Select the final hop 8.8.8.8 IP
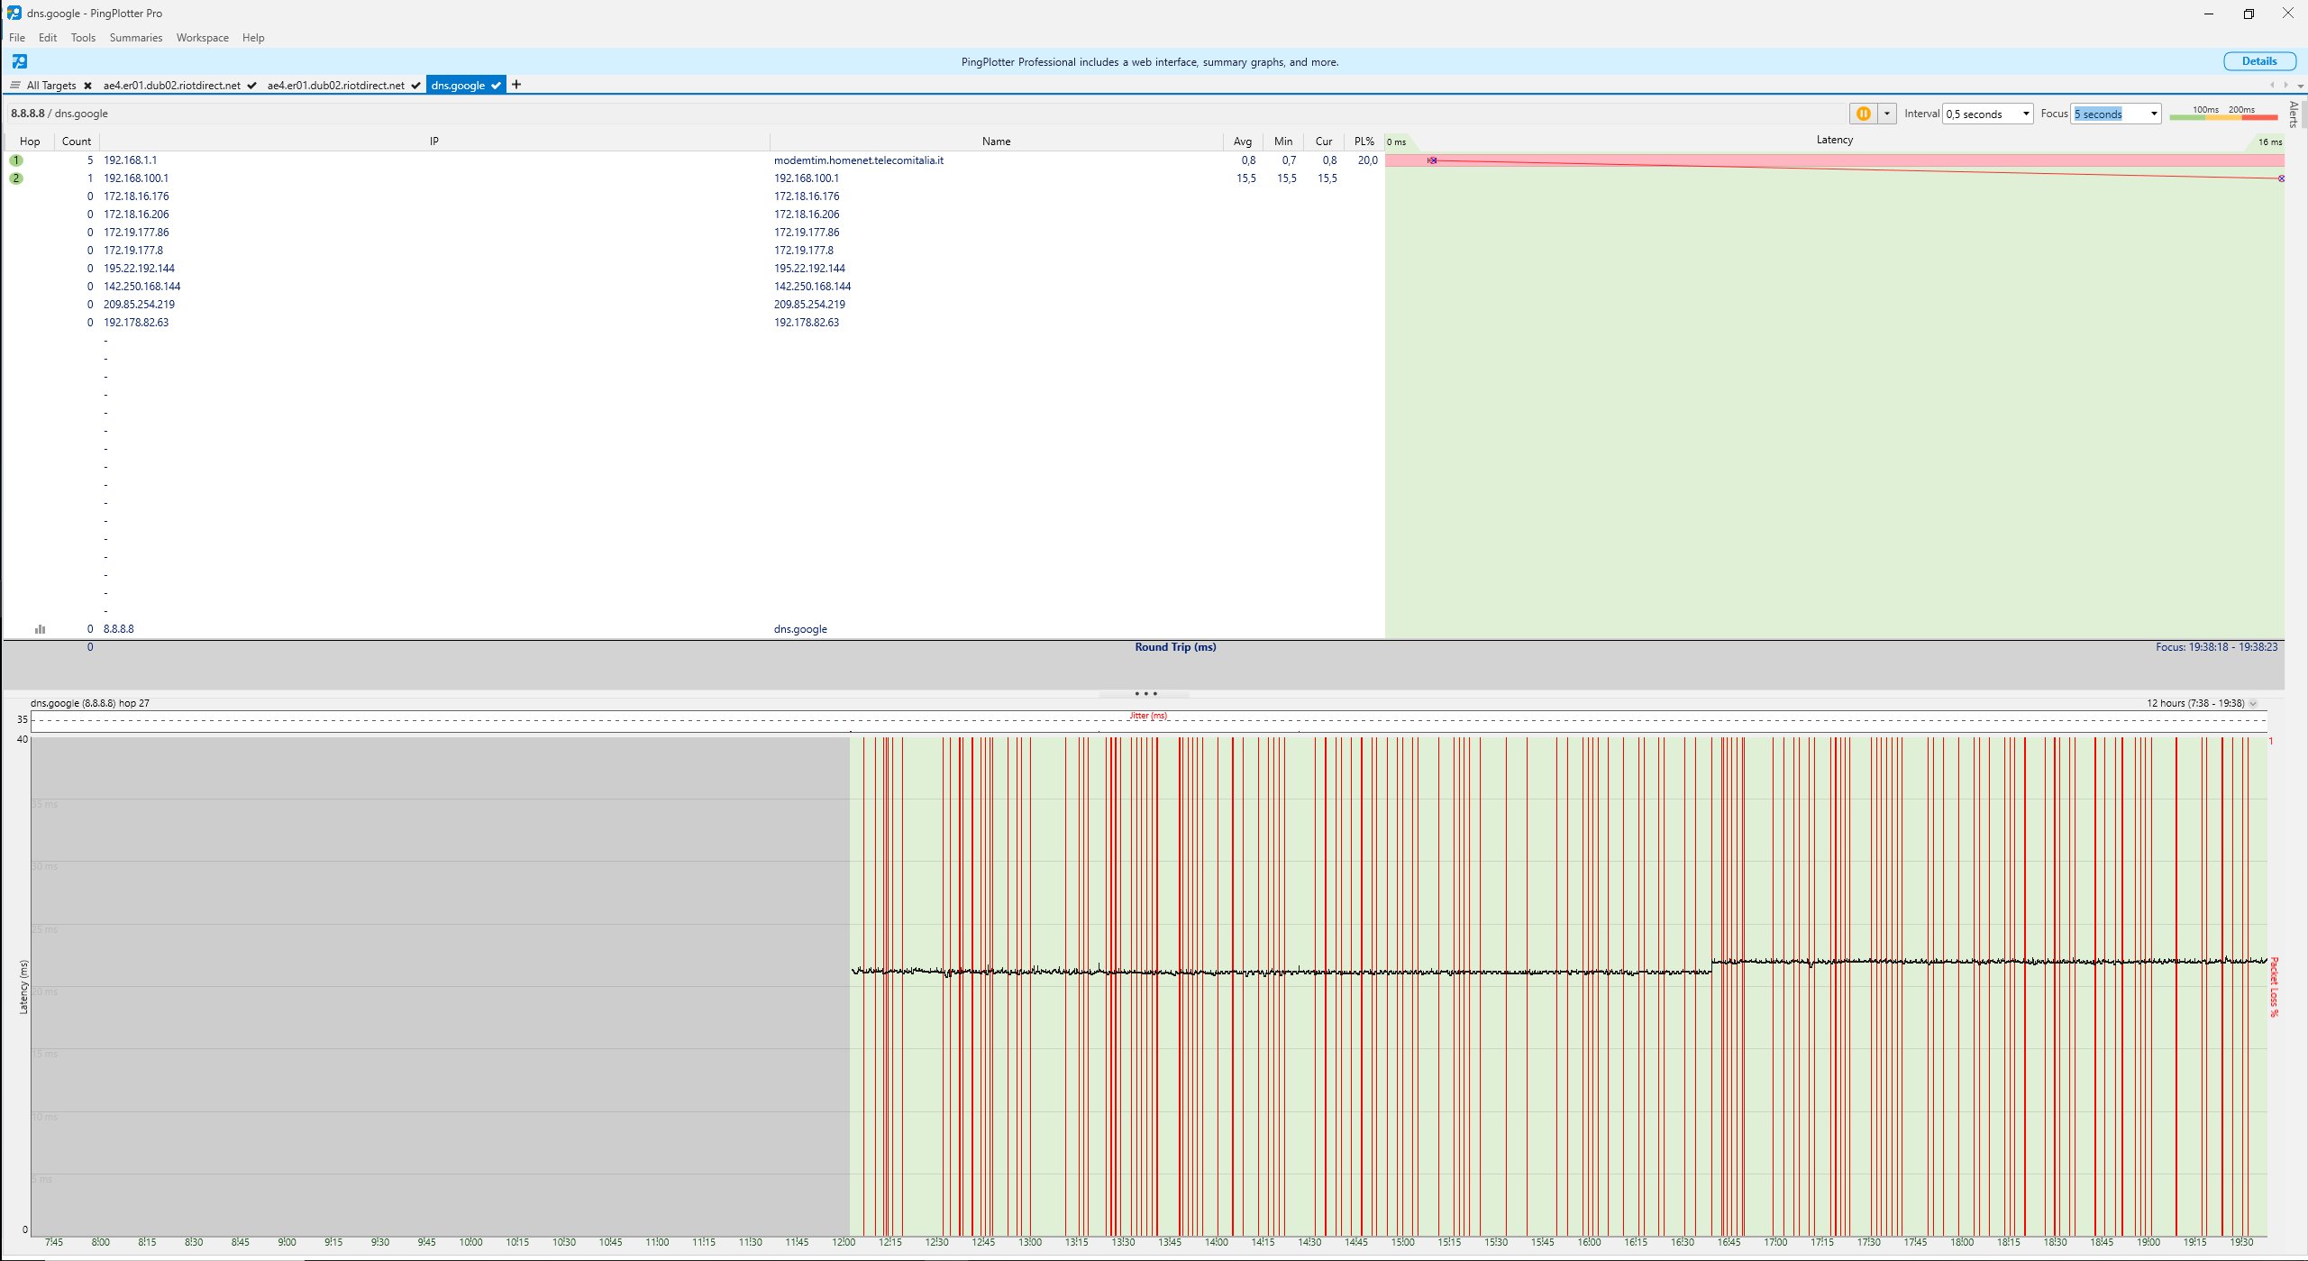 tap(118, 629)
